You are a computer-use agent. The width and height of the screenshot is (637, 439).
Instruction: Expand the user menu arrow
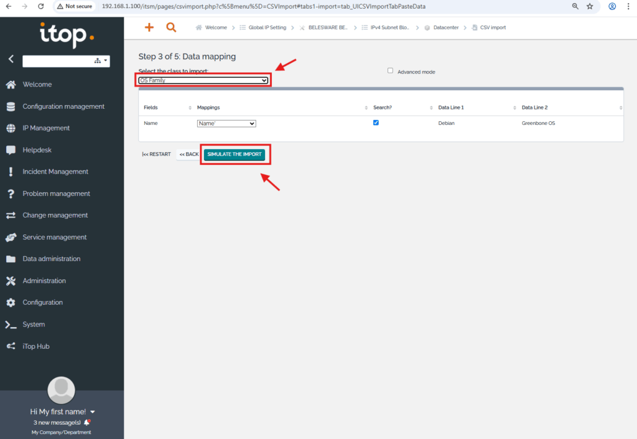tap(93, 412)
